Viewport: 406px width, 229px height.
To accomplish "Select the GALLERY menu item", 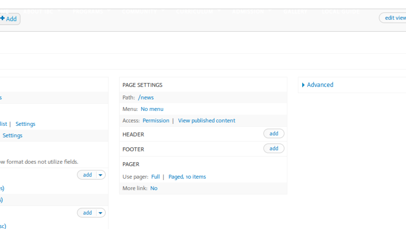I will (x=295, y=11).
